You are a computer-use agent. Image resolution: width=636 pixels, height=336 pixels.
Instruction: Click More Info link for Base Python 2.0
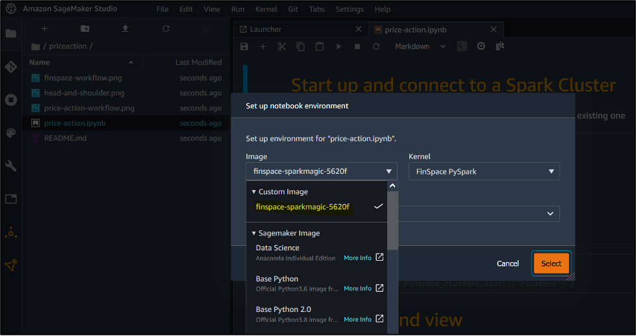point(357,319)
